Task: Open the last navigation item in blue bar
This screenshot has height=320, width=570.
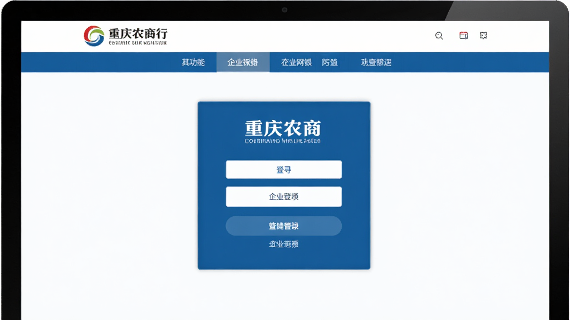Action: click(x=376, y=62)
